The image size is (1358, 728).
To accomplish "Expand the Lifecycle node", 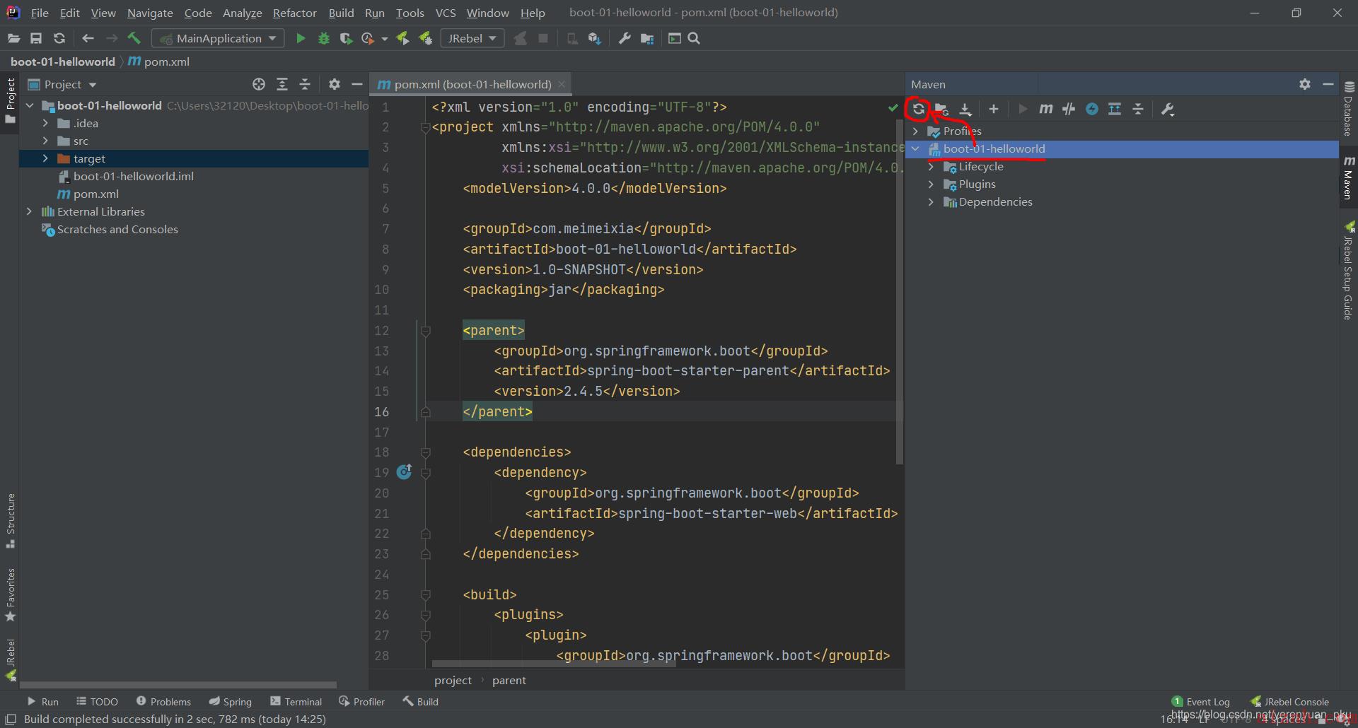I will point(931,167).
